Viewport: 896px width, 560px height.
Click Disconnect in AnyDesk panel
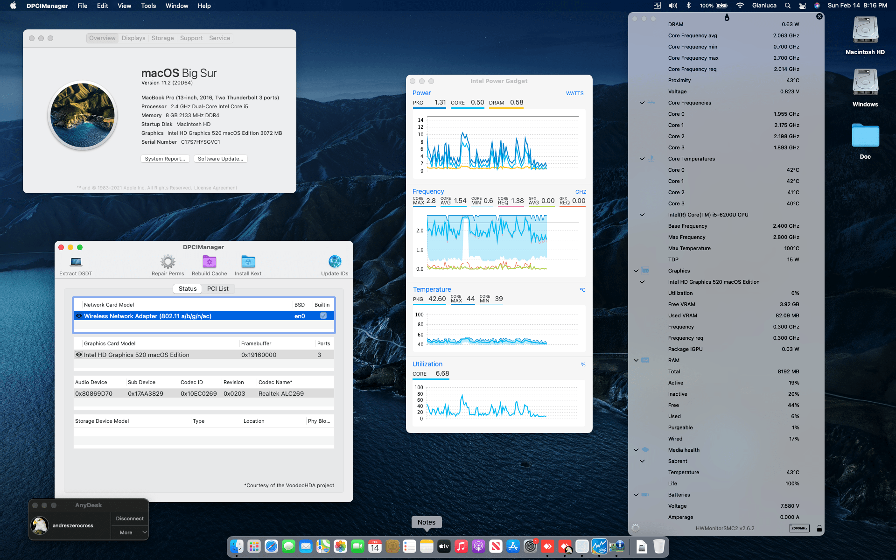(x=130, y=518)
